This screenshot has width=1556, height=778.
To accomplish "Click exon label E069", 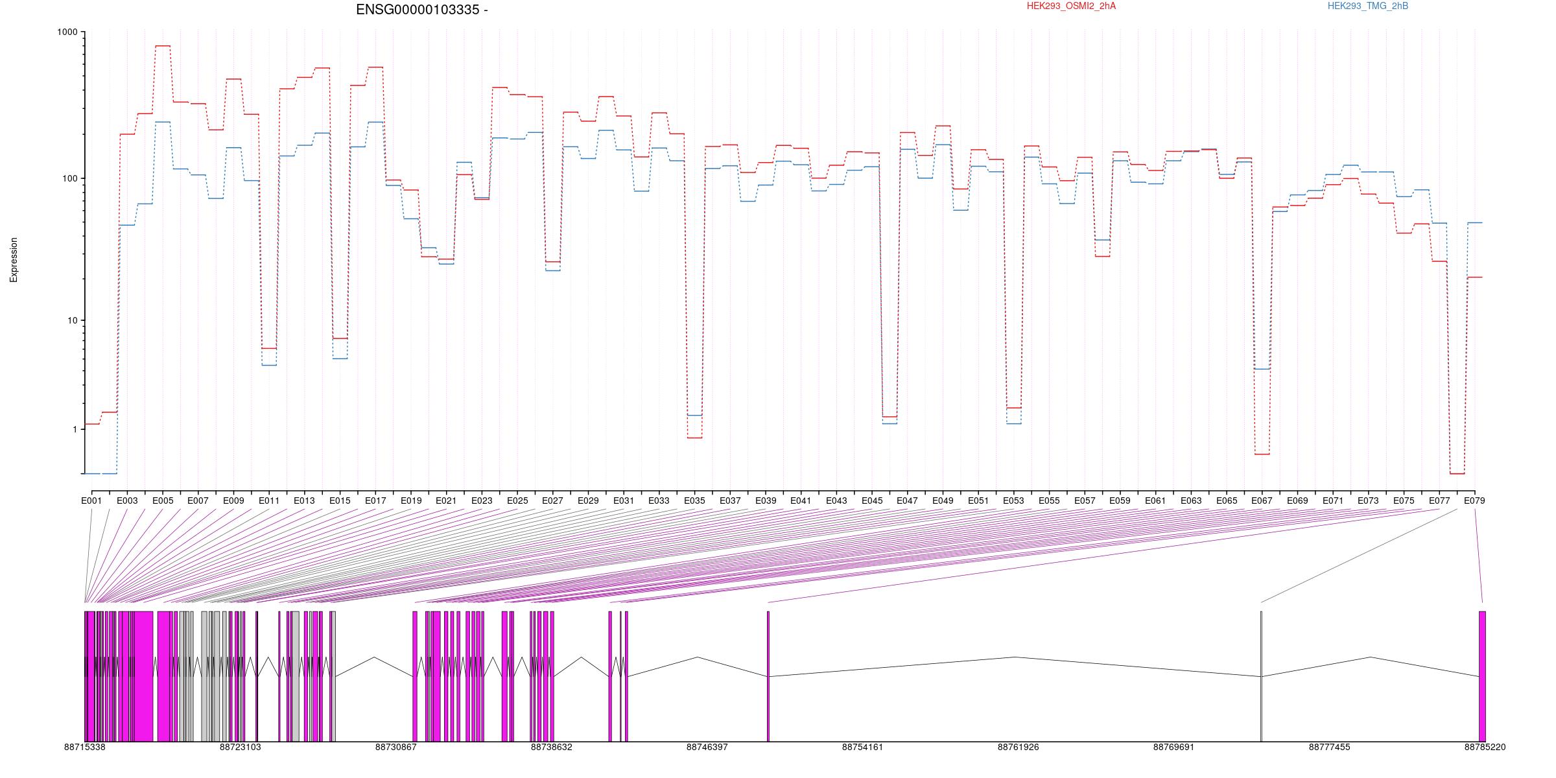I will click(1297, 501).
